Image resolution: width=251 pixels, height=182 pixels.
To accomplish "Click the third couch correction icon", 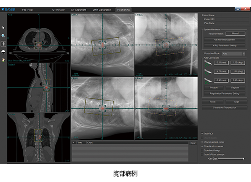I will click(x=208, y=81).
